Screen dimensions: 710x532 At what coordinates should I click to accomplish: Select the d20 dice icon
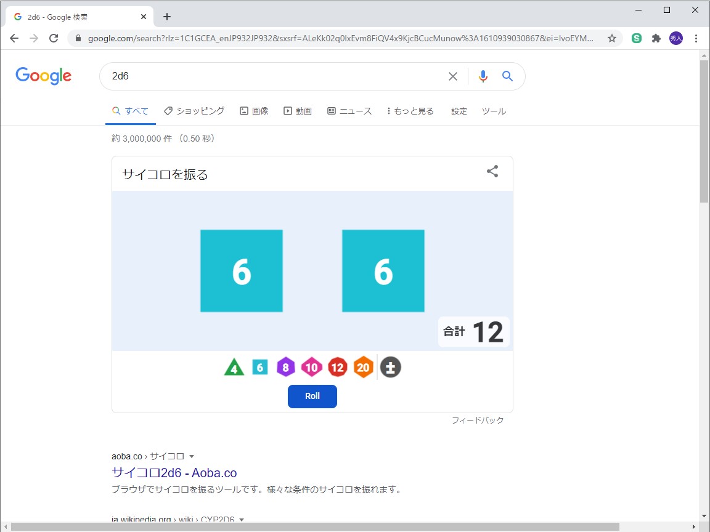(x=363, y=367)
